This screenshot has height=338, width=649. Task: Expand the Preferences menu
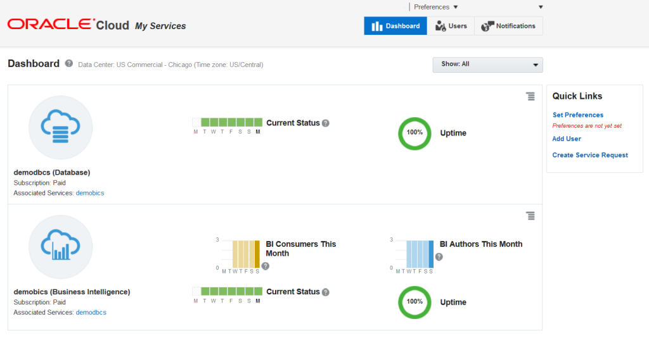click(x=436, y=7)
